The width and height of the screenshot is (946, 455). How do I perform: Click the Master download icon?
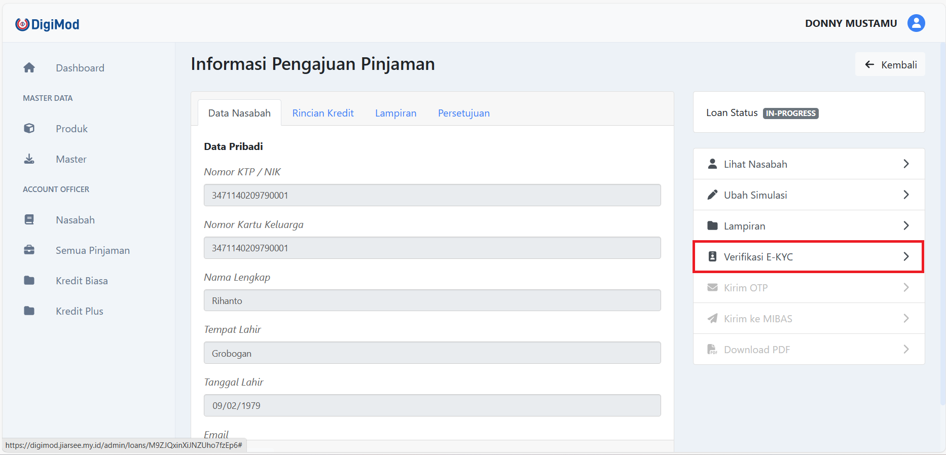29,159
